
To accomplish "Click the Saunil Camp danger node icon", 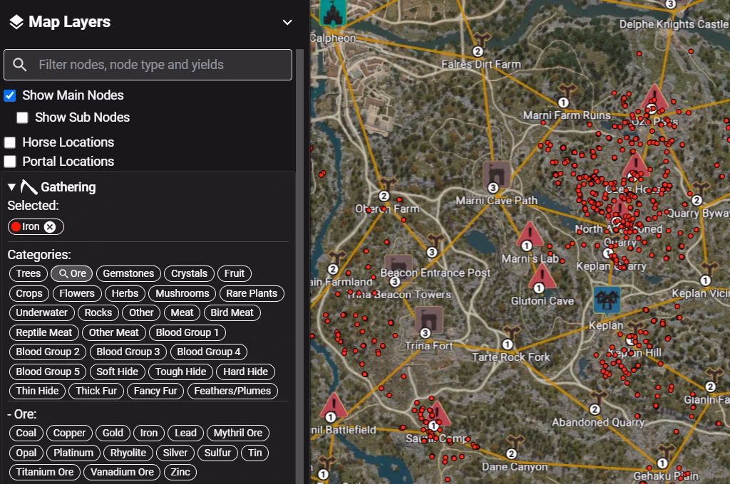I will coord(438,415).
